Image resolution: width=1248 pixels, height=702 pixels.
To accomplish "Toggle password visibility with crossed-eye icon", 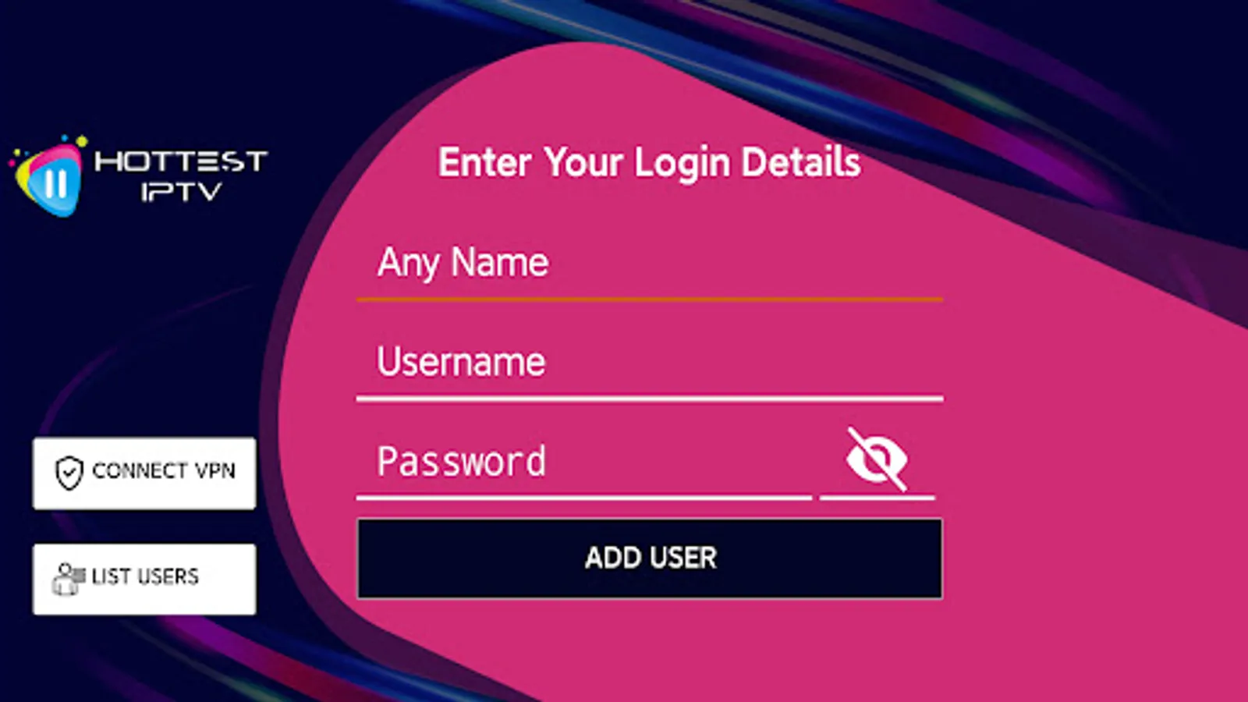I will (x=877, y=459).
